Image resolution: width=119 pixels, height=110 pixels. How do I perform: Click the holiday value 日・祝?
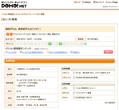(19, 91)
